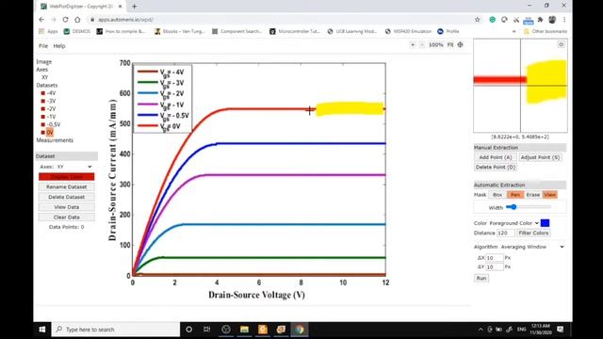Open the Help menu

(59, 46)
